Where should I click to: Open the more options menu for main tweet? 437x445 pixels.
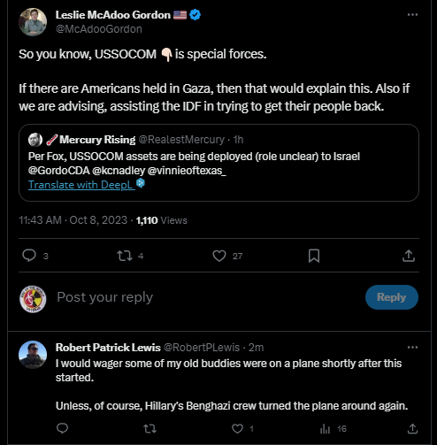coord(412,15)
